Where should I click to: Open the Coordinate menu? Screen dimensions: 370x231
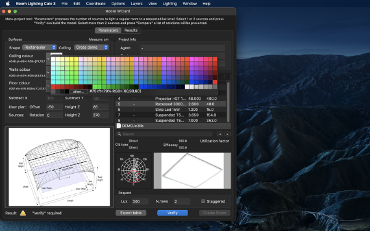pyautogui.click(x=96, y=4)
